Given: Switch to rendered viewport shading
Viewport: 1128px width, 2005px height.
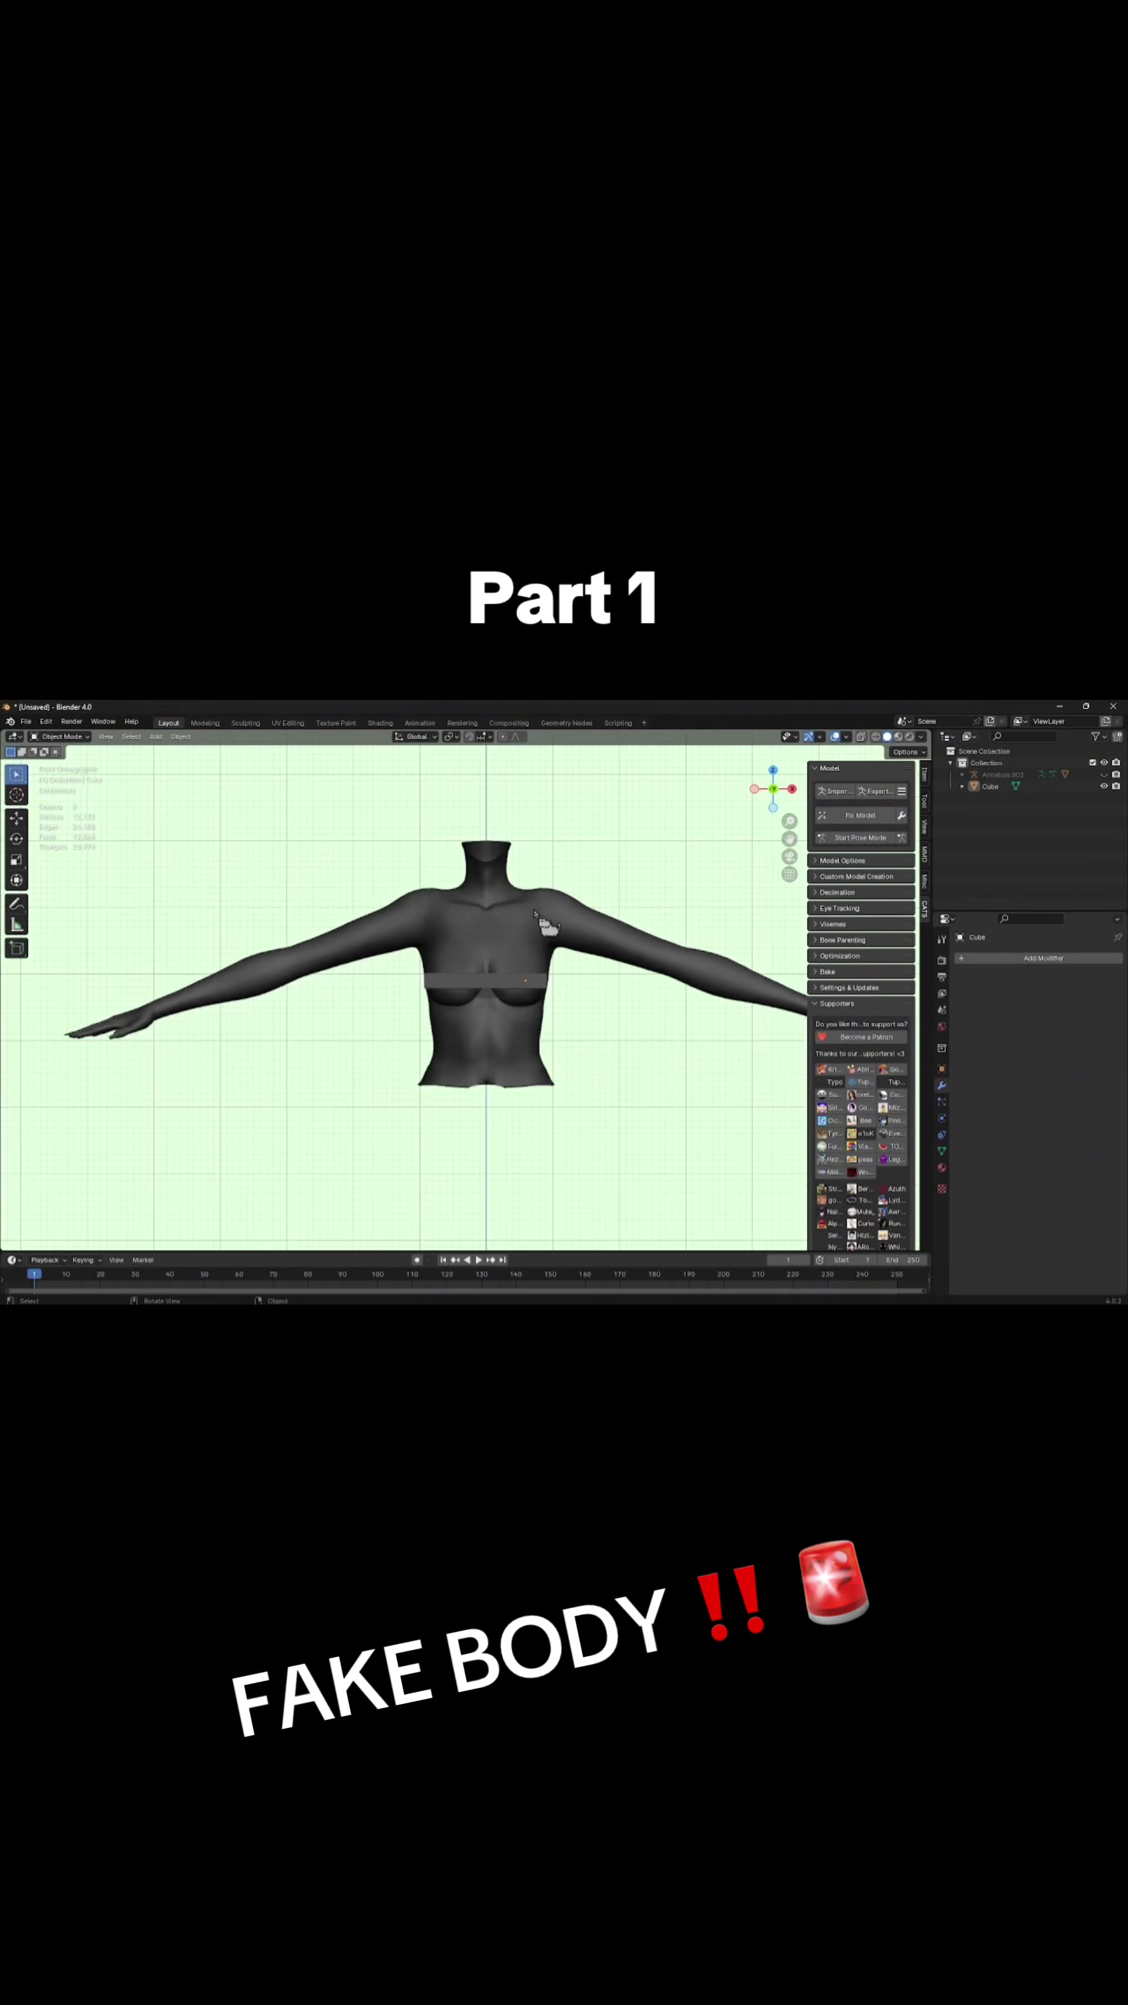Looking at the screenshot, I should (x=909, y=736).
